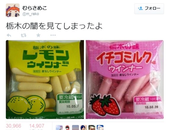
Task: Retweet this post using retweet icon
Action: coord(24,35)
